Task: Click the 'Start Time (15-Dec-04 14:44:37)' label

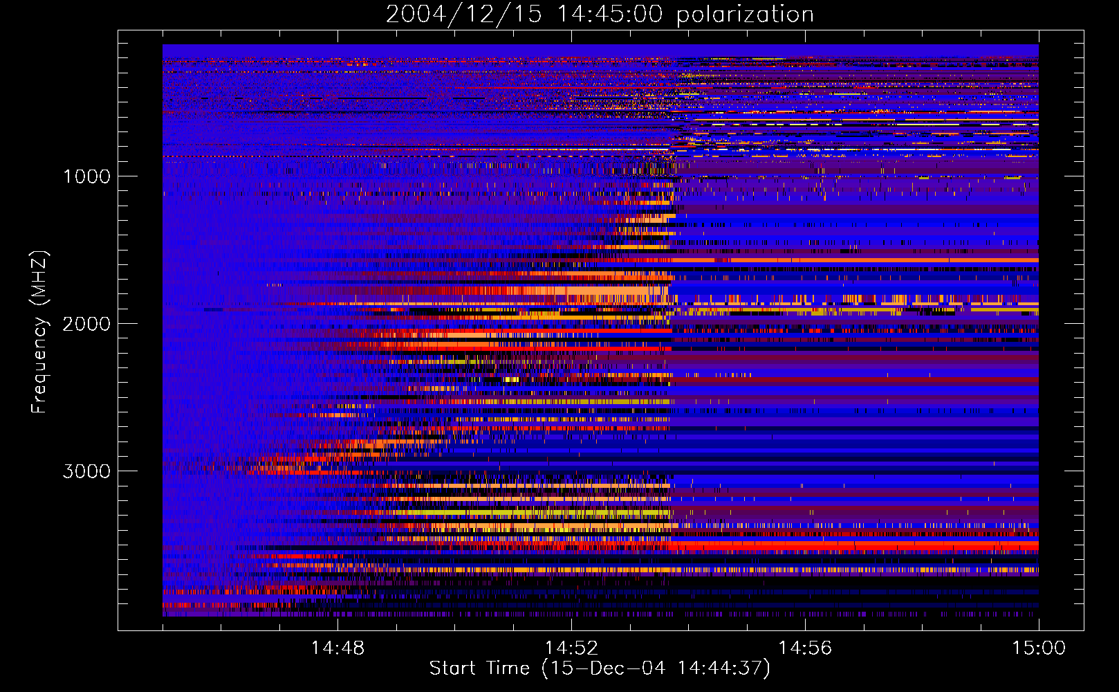Action: [x=600, y=668]
